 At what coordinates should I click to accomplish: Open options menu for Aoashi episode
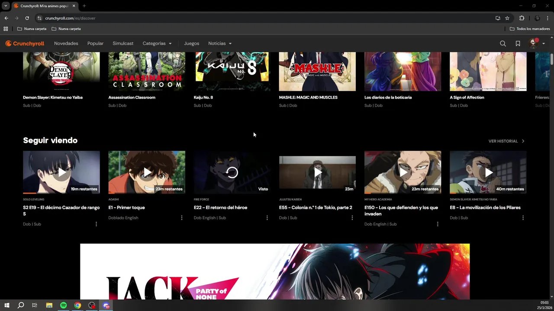point(181,218)
